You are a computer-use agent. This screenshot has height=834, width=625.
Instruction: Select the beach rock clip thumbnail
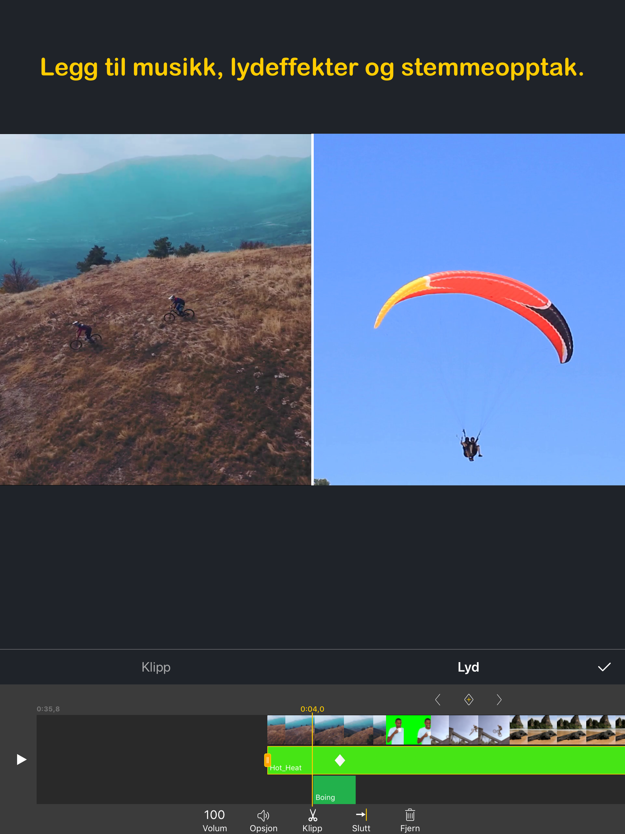click(565, 730)
